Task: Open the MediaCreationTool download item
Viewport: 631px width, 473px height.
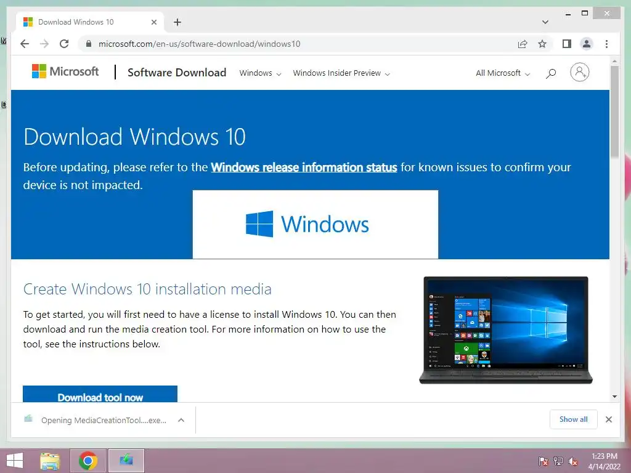Action: pos(96,420)
